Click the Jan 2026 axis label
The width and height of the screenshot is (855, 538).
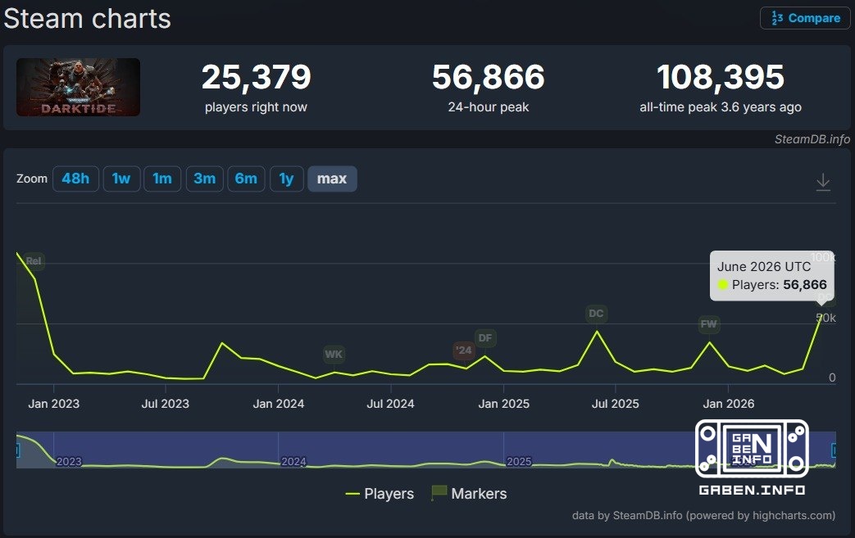729,404
